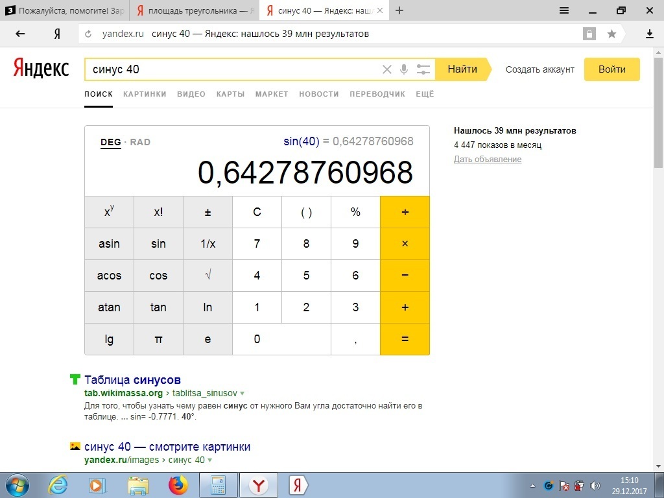Switch calculator to DEG mode
Image resolution: width=664 pixels, height=498 pixels.
pos(111,142)
